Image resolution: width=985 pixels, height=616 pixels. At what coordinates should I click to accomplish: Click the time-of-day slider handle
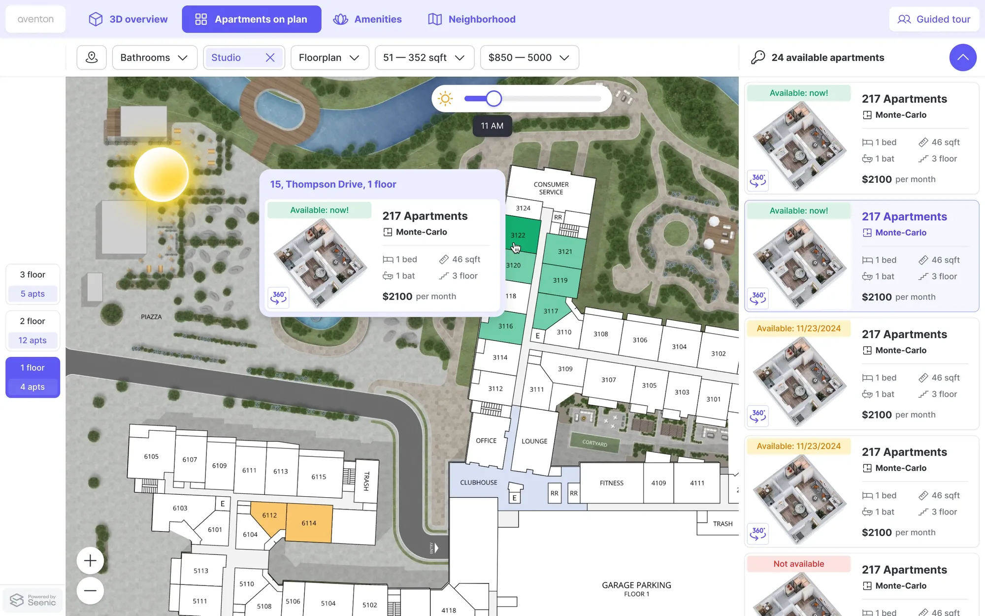pos(493,99)
